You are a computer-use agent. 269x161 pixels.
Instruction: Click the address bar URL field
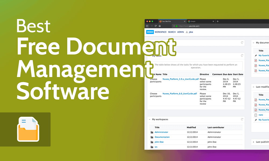point(221,26)
